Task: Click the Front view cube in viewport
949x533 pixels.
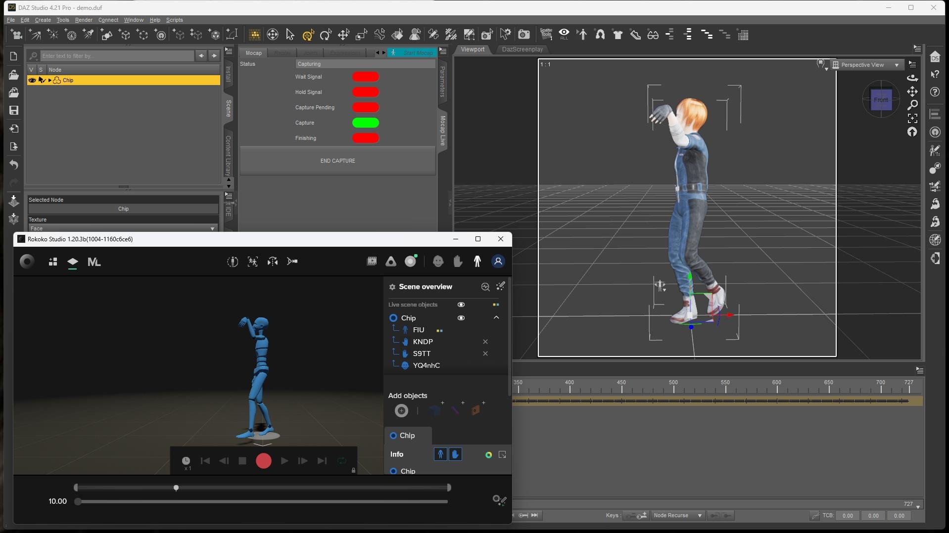Action: click(881, 100)
